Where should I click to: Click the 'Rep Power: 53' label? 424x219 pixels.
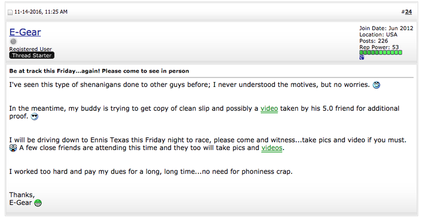(x=379, y=47)
